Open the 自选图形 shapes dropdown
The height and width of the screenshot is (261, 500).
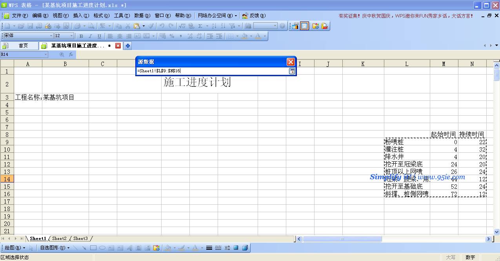55,248
